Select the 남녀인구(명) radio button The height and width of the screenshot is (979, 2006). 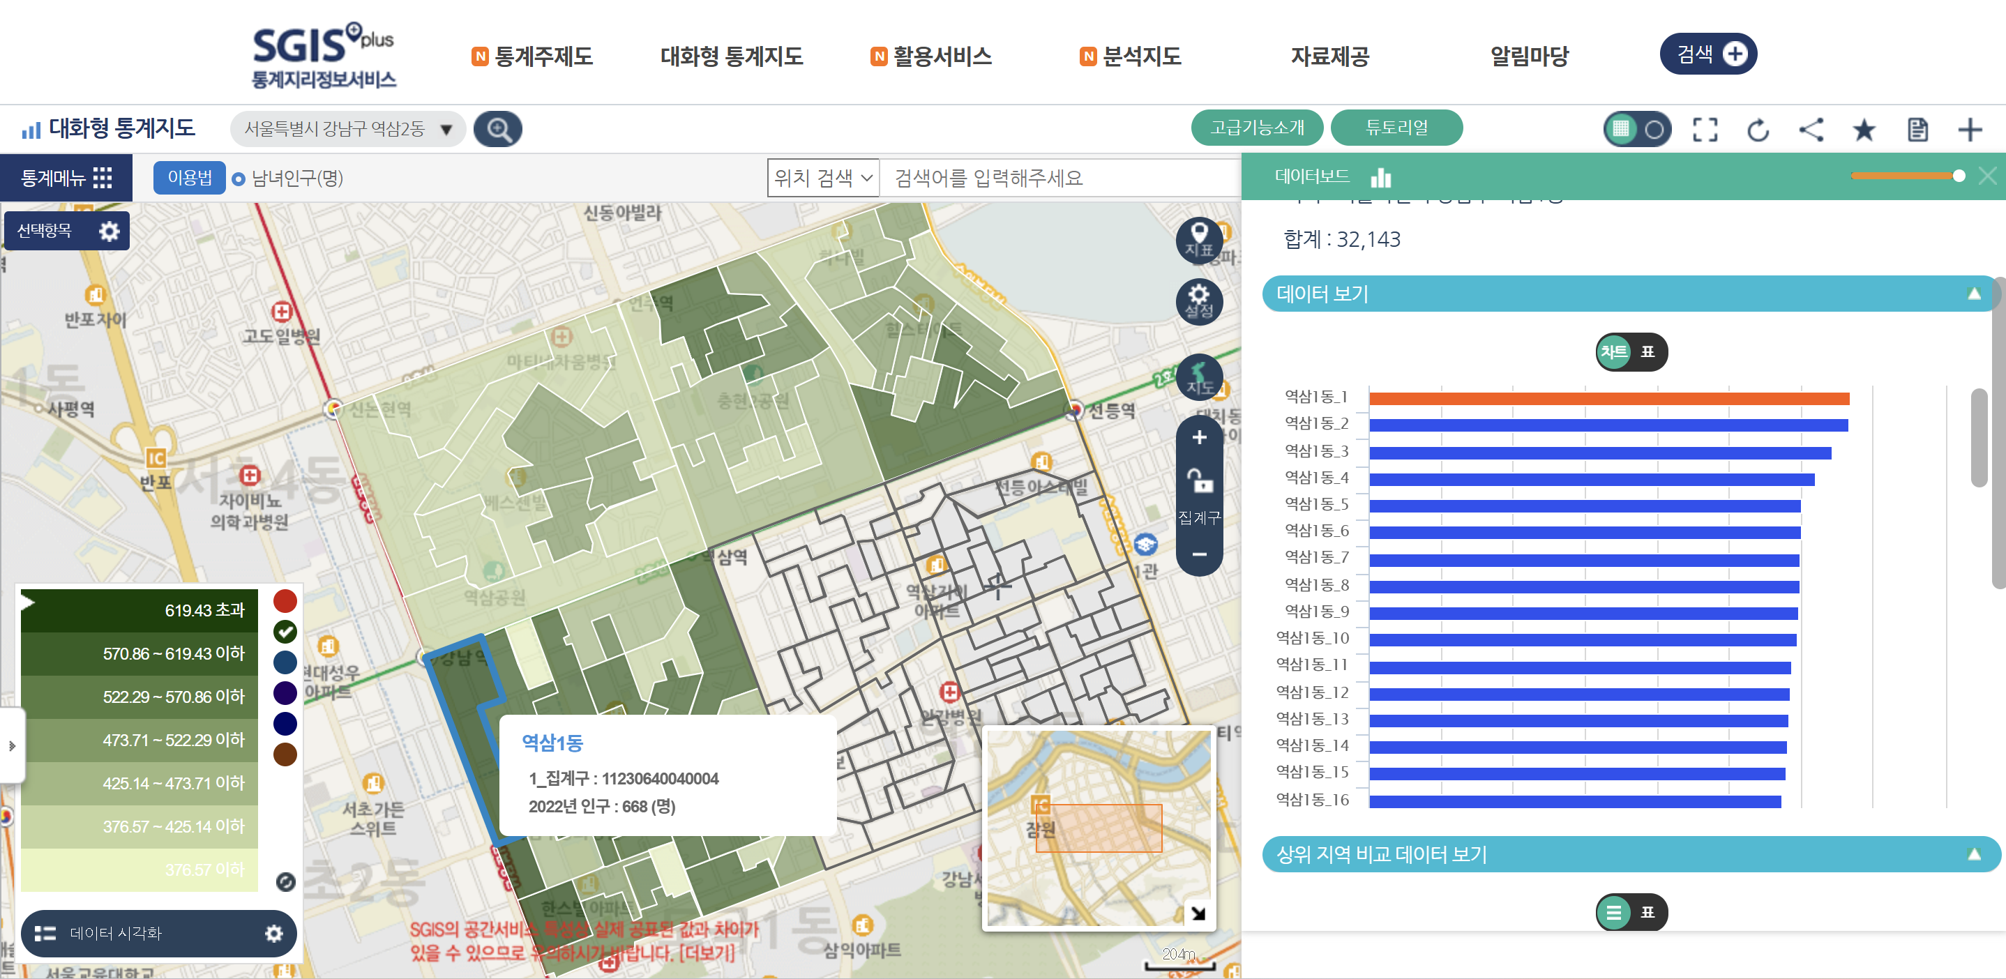coord(239,179)
